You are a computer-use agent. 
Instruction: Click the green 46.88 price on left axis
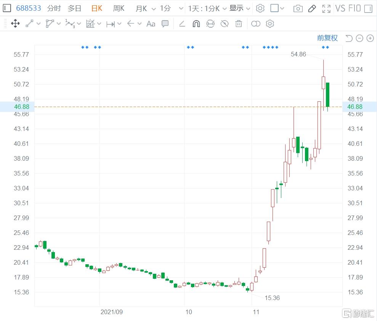(x=22, y=107)
